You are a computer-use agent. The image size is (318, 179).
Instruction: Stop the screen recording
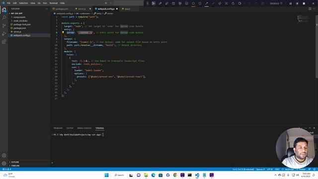pyautogui.click(x=304, y=3)
